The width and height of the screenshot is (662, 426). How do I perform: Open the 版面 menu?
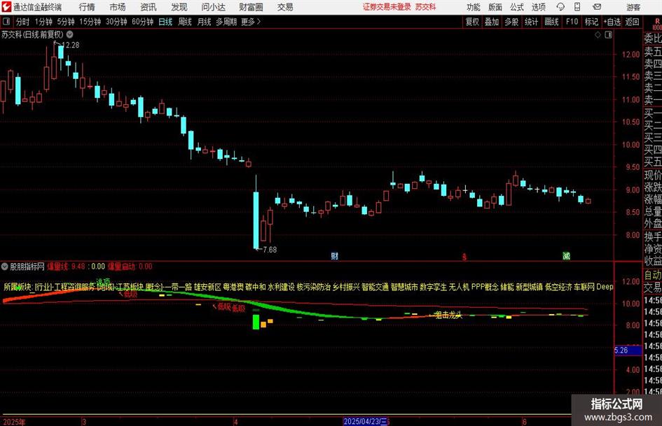tap(495, 7)
